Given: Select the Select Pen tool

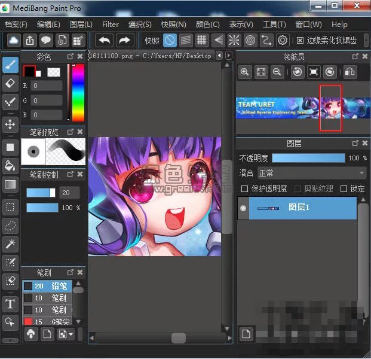Looking at the screenshot, I should 10,263.
